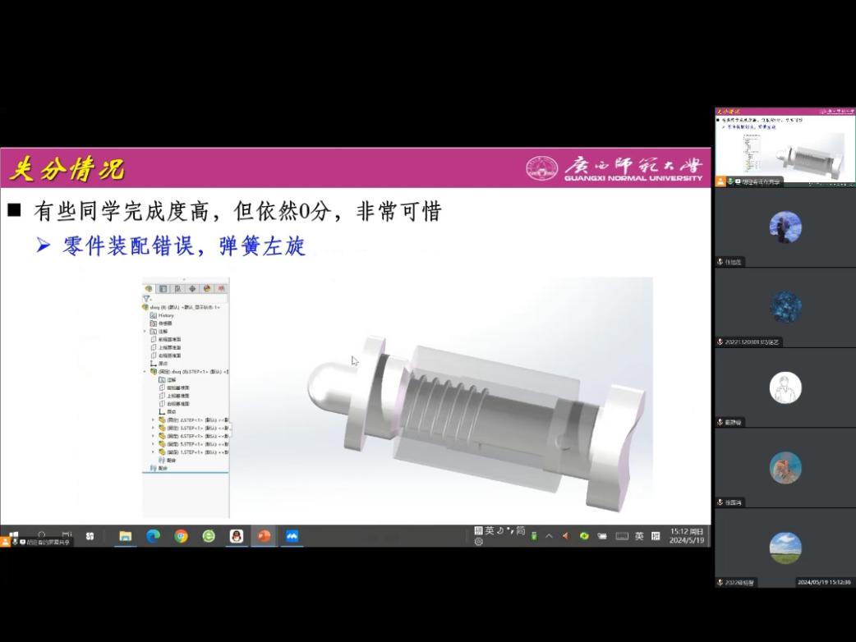Viewport: 856px width, 642px height.
Task: Switch to PowerPoint in the taskbar
Action: [264, 536]
